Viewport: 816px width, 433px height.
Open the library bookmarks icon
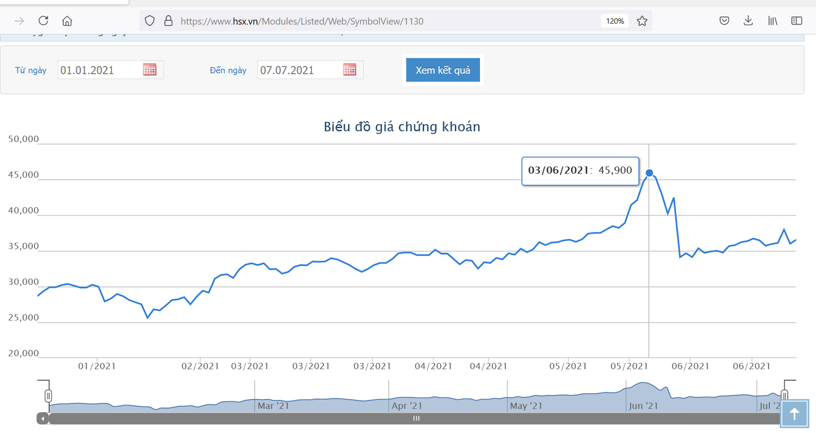point(772,21)
